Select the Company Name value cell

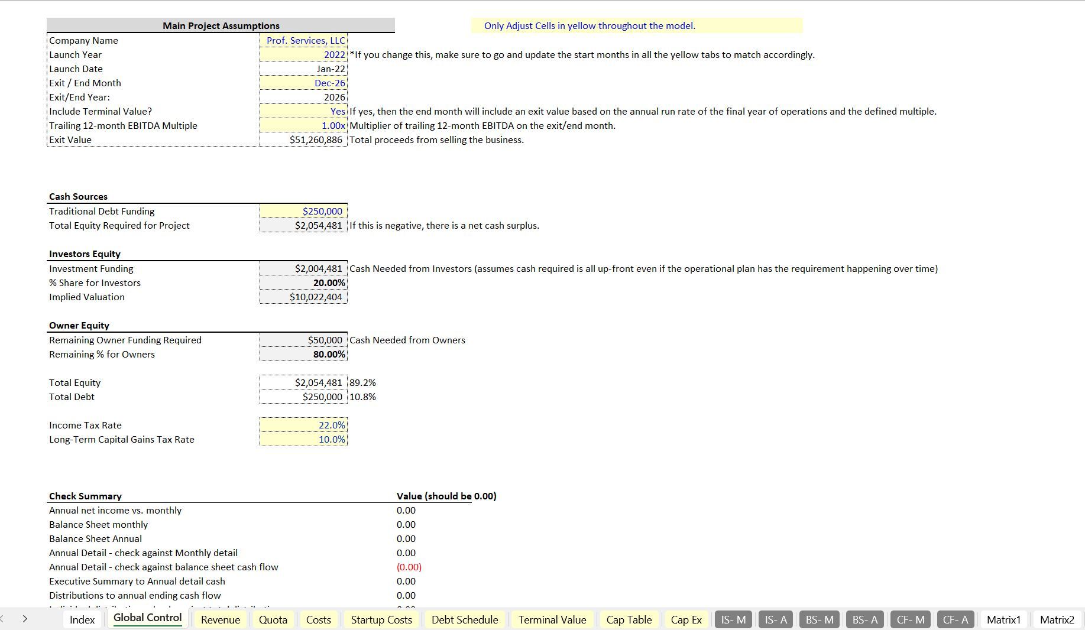point(303,40)
